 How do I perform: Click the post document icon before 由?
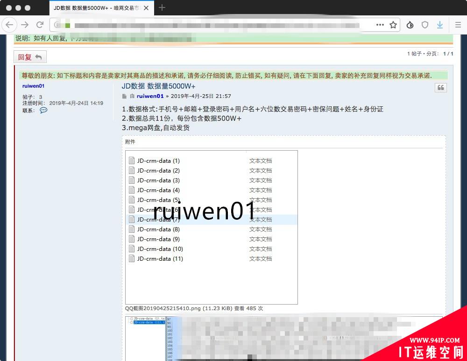[x=124, y=96]
